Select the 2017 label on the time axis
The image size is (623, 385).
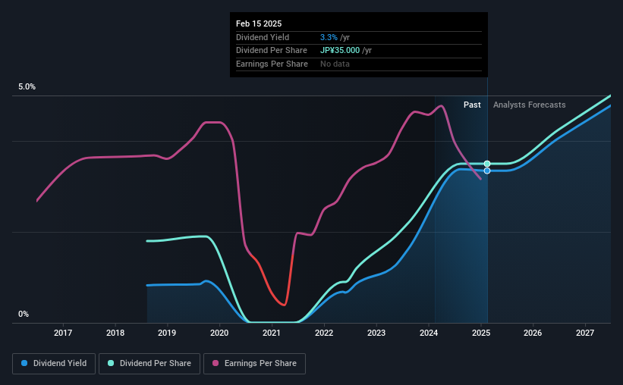(63, 333)
